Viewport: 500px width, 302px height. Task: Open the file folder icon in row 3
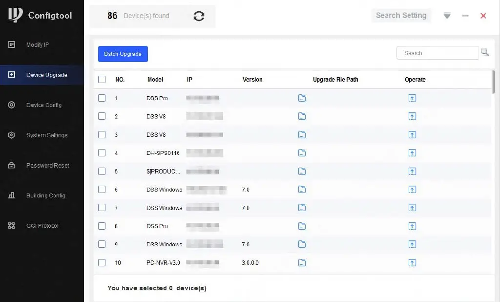pyautogui.click(x=302, y=135)
